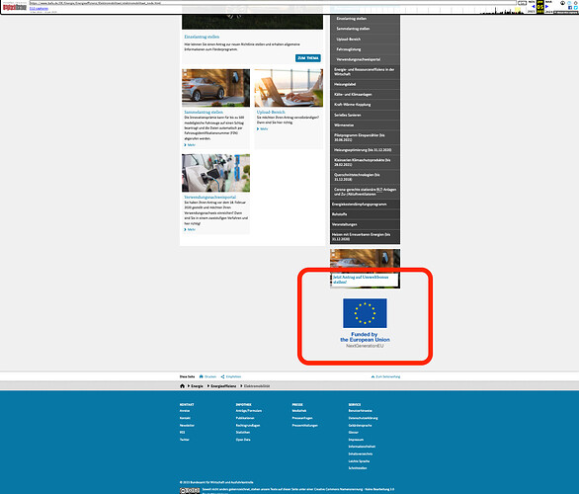579x494 pixels.
Task: Click the home icon in the breadcrumb
Action: 182,386
